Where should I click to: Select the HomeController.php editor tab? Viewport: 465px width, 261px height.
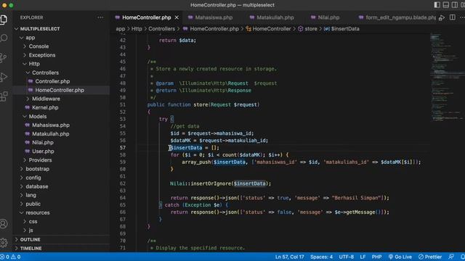(x=147, y=17)
